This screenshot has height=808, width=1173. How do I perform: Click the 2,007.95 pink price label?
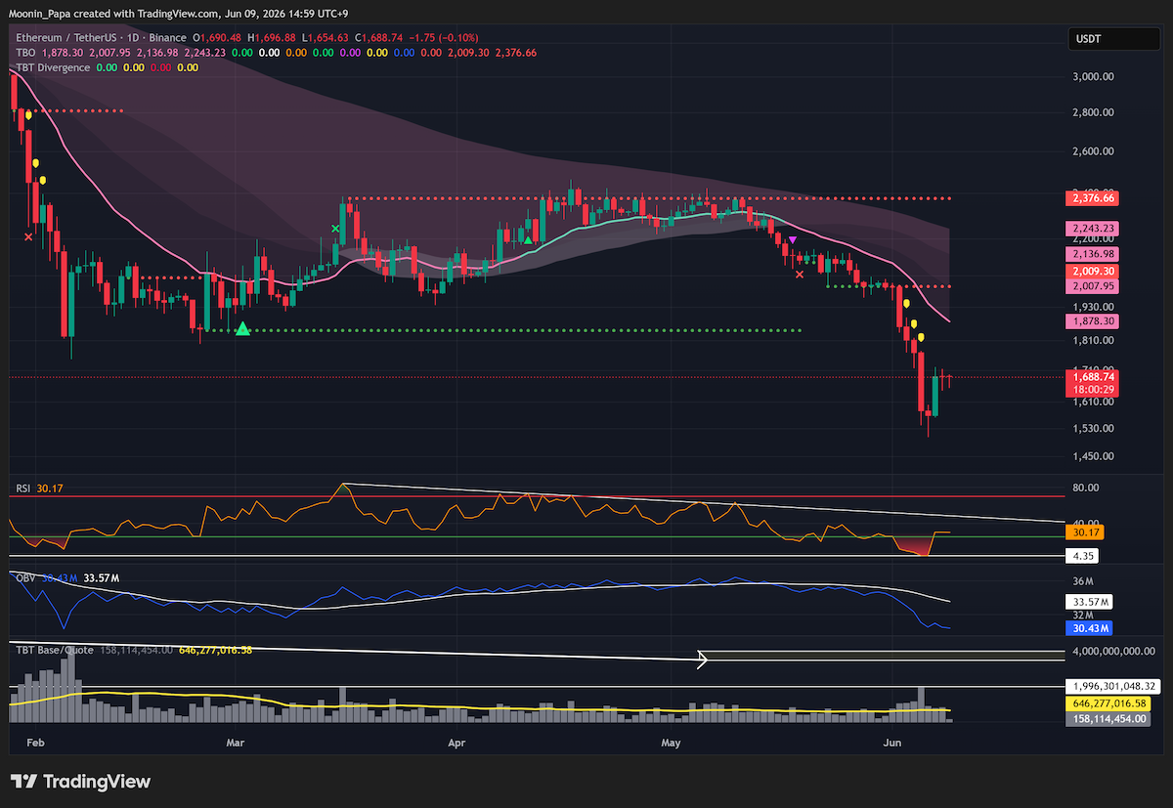click(x=1092, y=286)
